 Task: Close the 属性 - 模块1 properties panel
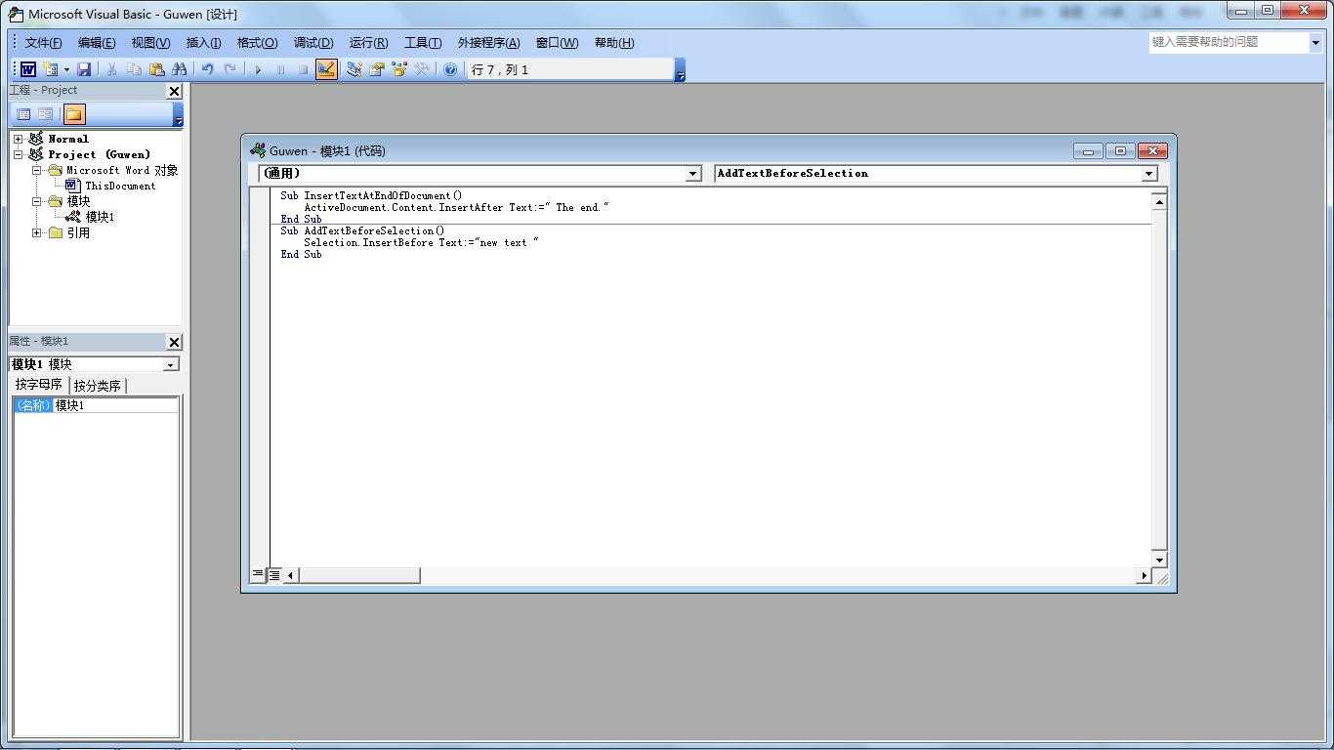click(174, 342)
